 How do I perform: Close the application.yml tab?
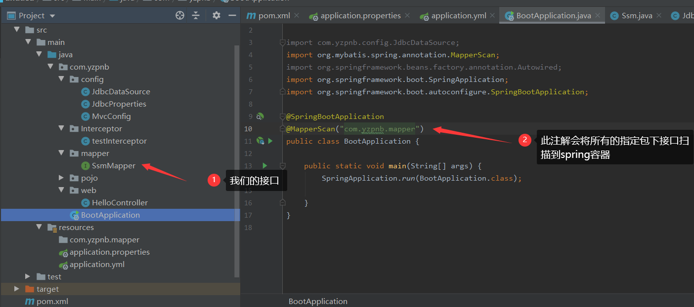click(x=493, y=15)
